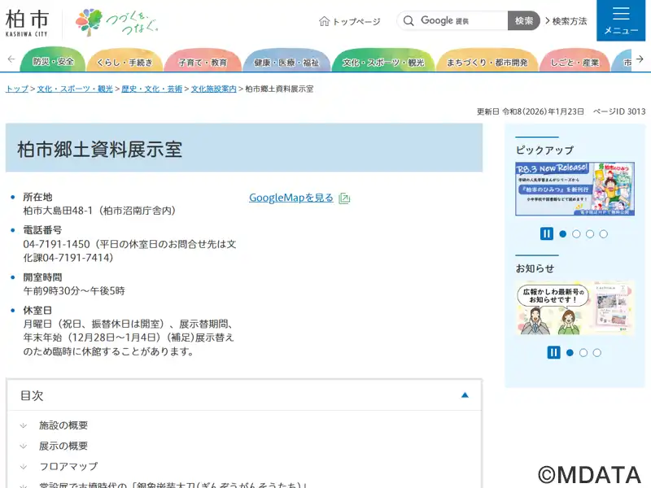Open the ピックアップ banner image
Image resolution: width=651 pixels, height=488 pixels.
(575, 189)
